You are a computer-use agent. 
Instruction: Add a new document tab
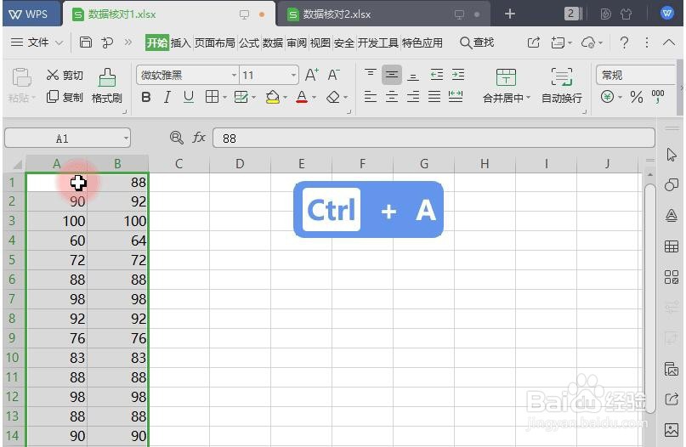click(510, 14)
